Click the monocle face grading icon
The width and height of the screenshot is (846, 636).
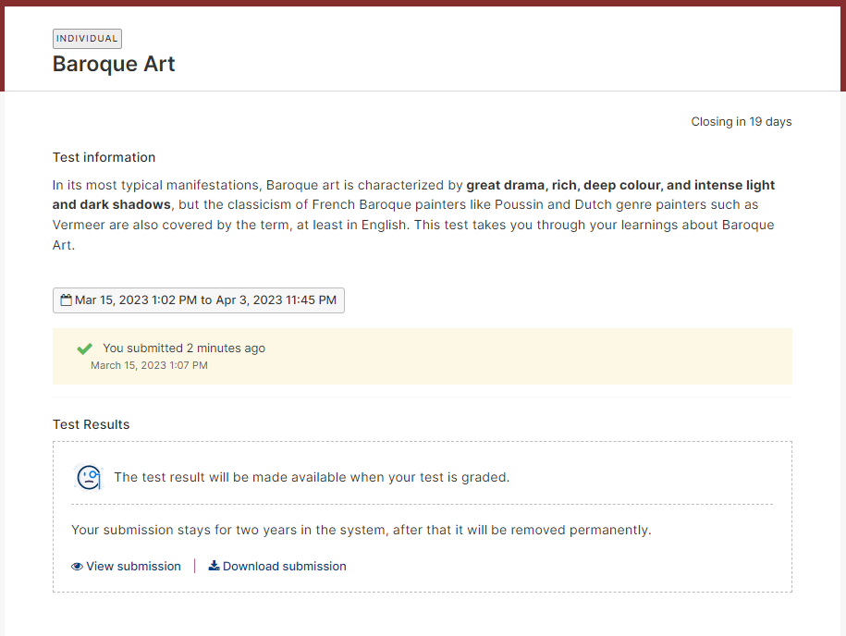(x=89, y=477)
